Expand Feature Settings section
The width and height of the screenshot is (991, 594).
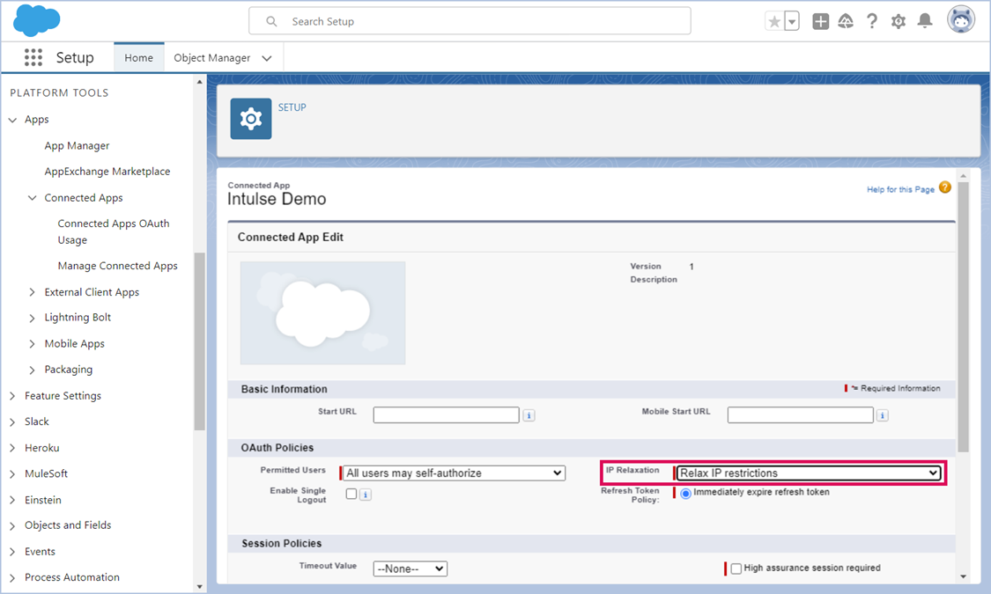tap(12, 396)
